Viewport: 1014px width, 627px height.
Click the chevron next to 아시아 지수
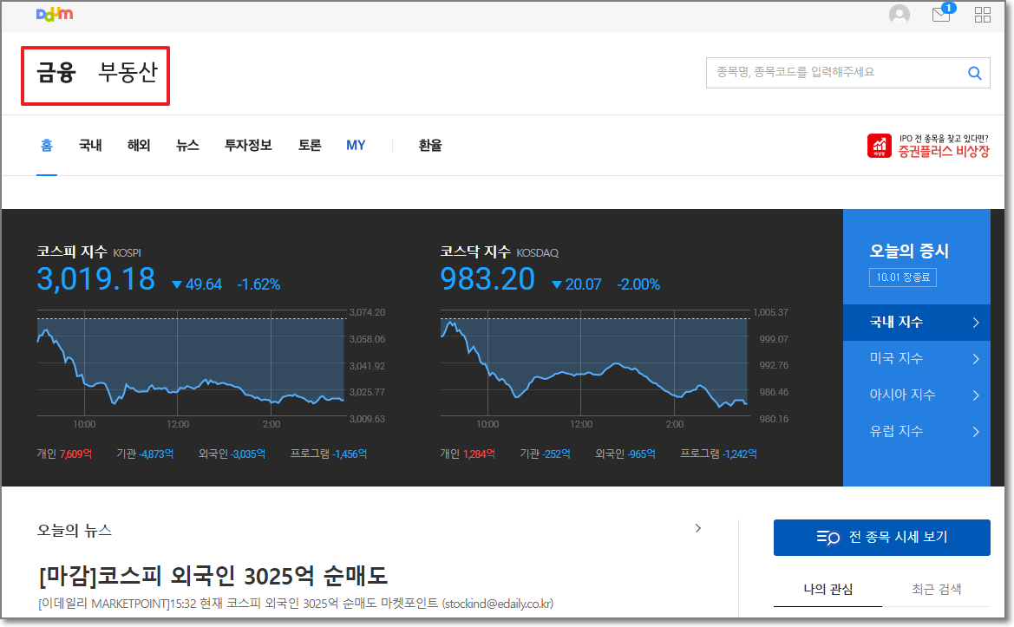pos(976,395)
